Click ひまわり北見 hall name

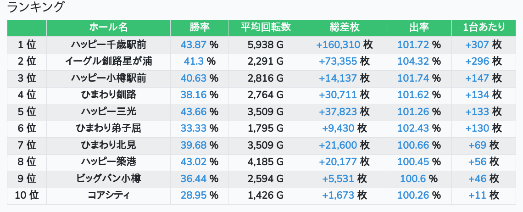pos(108,145)
